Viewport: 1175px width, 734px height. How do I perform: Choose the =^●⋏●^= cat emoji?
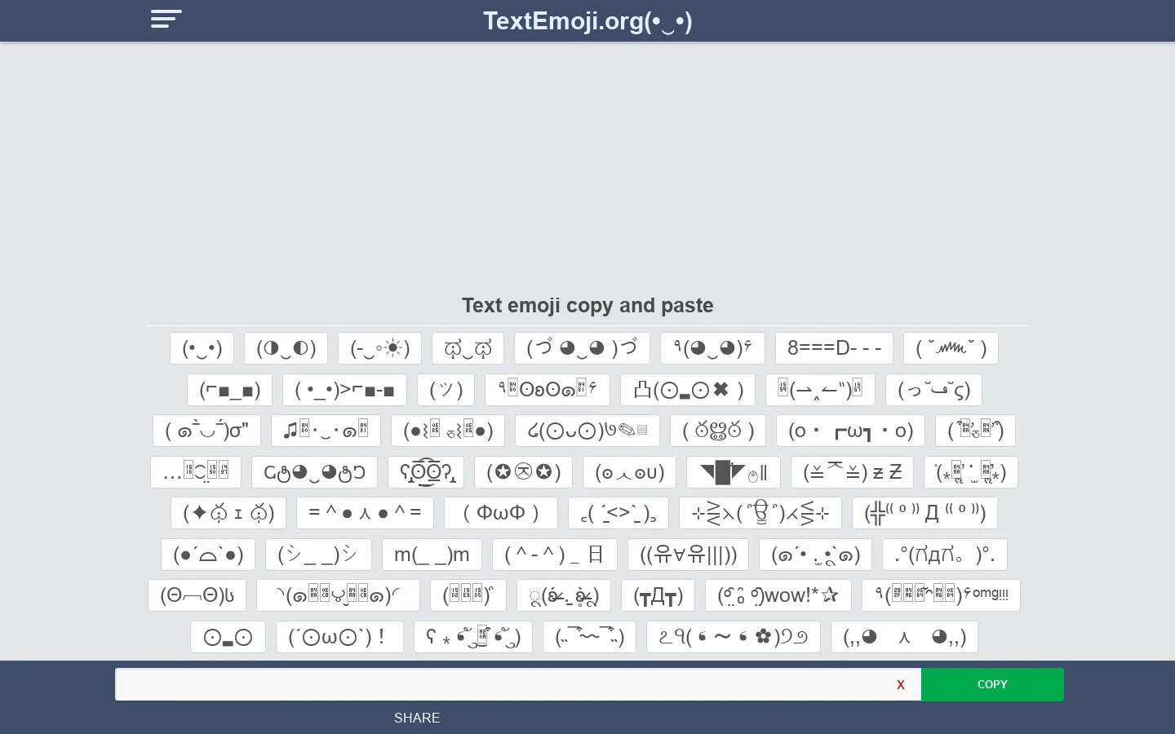coord(366,513)
